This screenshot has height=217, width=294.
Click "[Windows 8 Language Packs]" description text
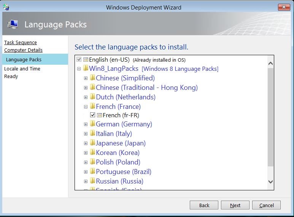coord(180,69)
